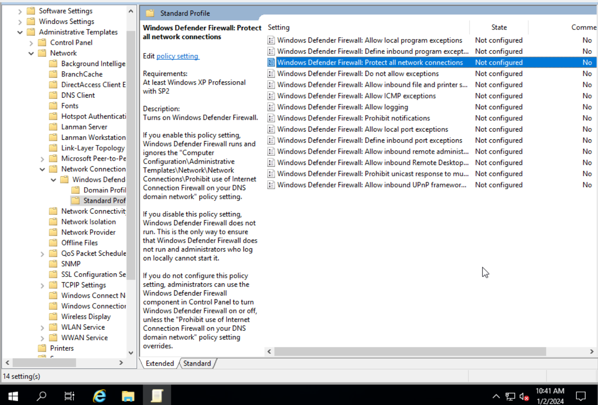The height and width of the screenshot is (405, 598).
Task: Click the policy icon beside Allow logging
Action: coord(271,107)
